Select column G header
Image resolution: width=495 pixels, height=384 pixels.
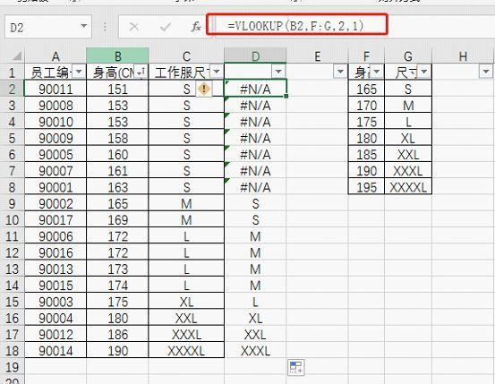(408, 55)
